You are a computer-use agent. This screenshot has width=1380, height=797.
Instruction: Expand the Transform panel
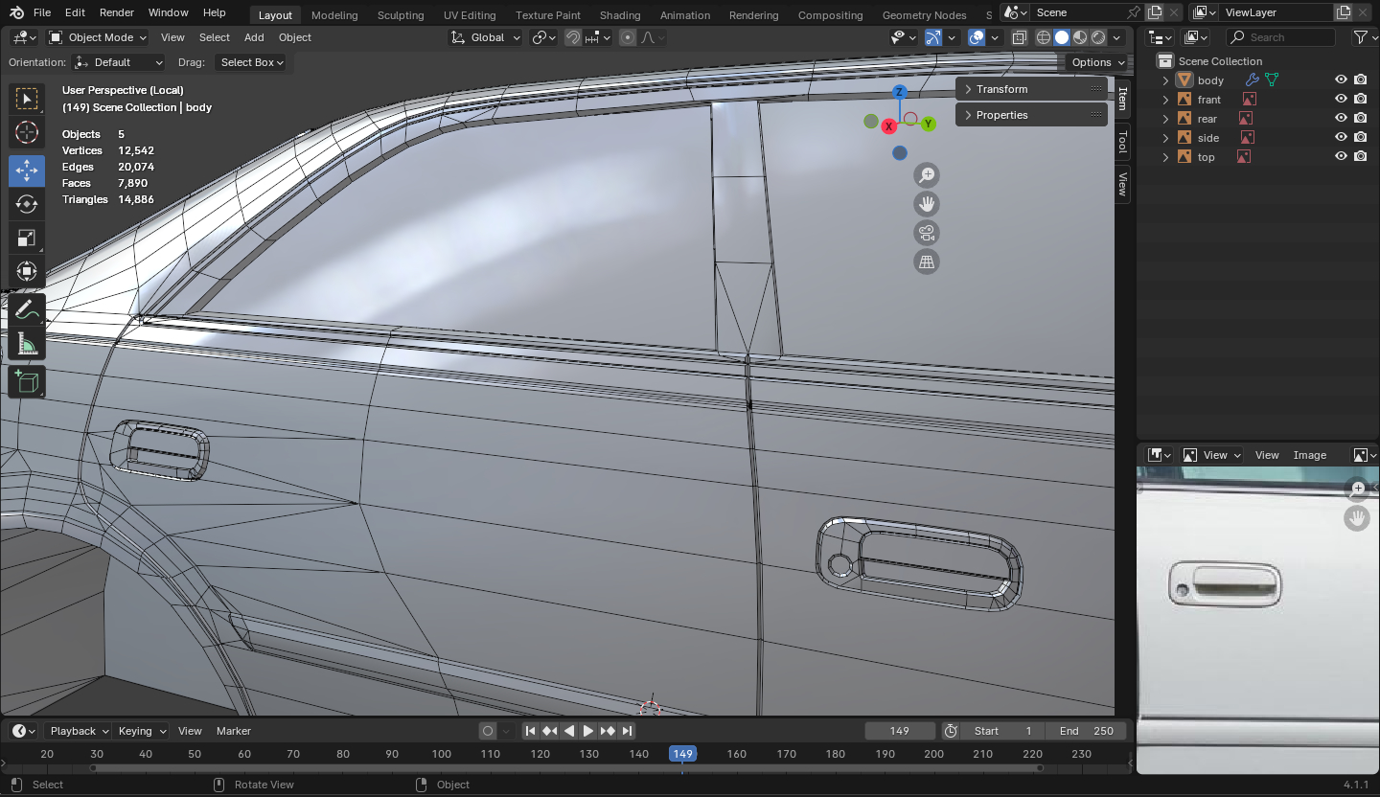pyautogui.click(x=1031, y=89)
